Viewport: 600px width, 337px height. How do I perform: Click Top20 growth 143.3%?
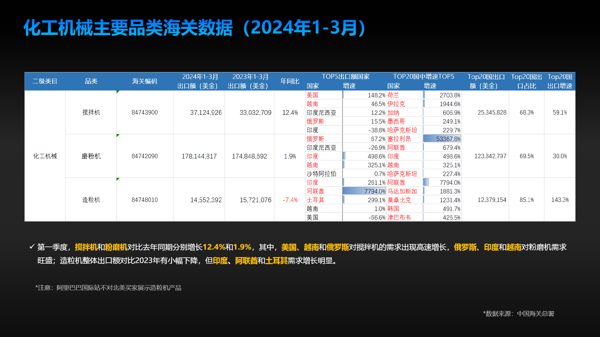tap(560, 200)
